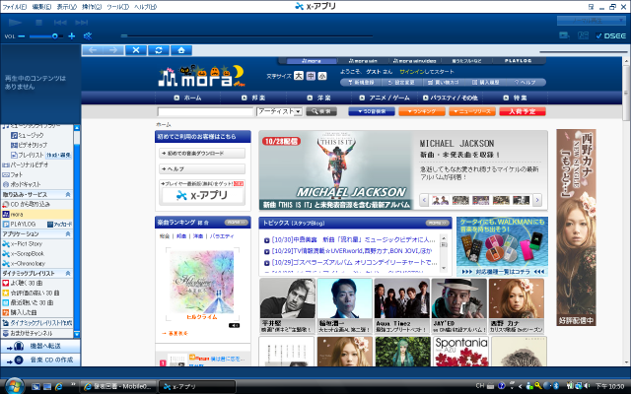Switch to the mora win tab
Image resolution: width=631 pixels, height=394 pixels.
click(x=363, y=61)
